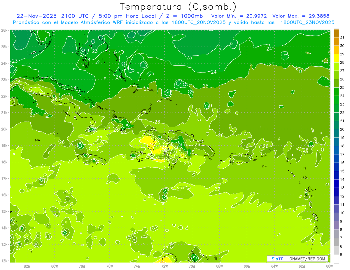The height and width of the screenshot is (270, 350).
Task: Click the color scale label 5
Action: 341,254
